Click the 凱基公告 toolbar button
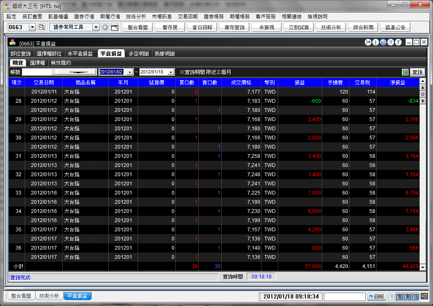 (395, 27)
